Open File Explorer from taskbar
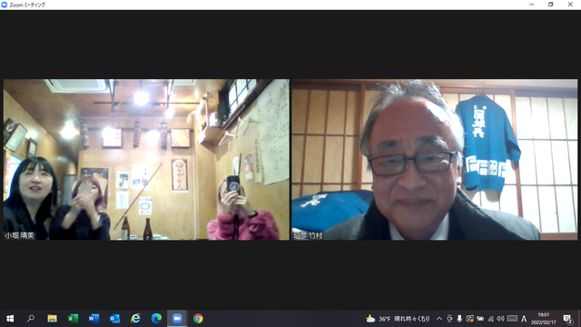 [x=52, y=319]
